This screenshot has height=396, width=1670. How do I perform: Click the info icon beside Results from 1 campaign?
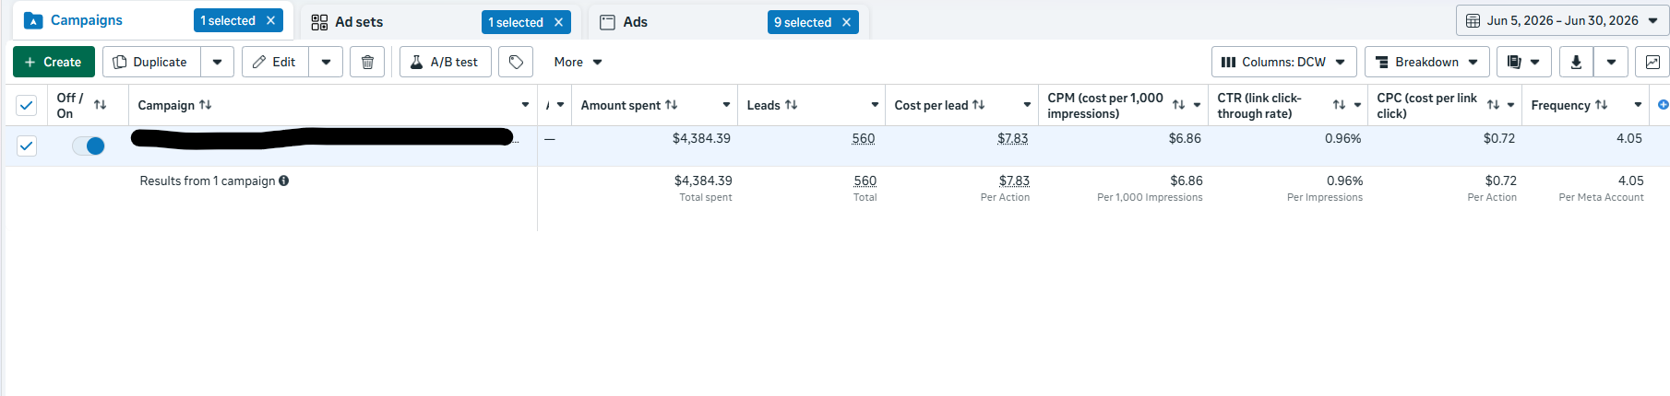pyautogui.click(x=284, y=181)
